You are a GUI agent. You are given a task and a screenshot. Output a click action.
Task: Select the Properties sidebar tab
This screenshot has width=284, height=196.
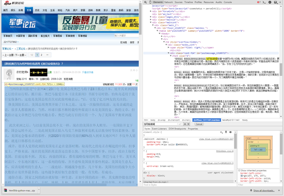coord(193,129)
